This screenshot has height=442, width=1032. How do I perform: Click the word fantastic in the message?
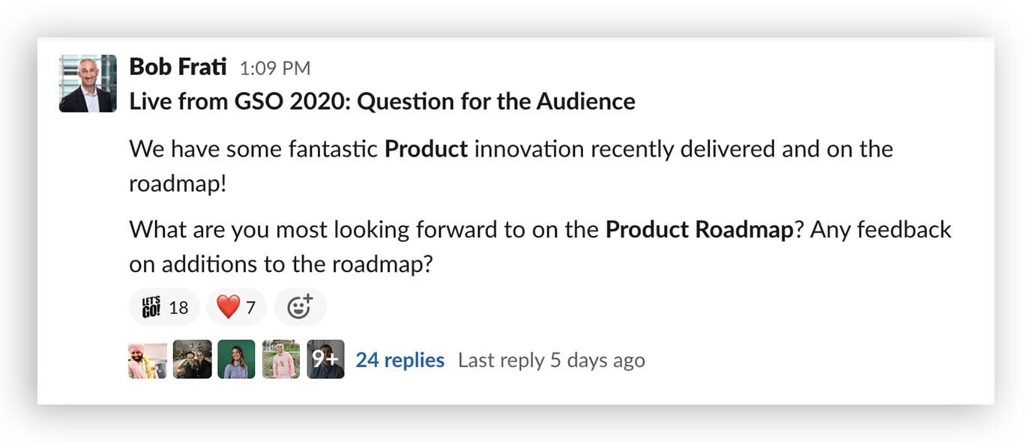[x=334, y=149]
